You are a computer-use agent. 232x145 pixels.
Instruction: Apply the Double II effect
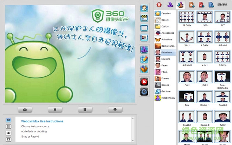(187, 117)
